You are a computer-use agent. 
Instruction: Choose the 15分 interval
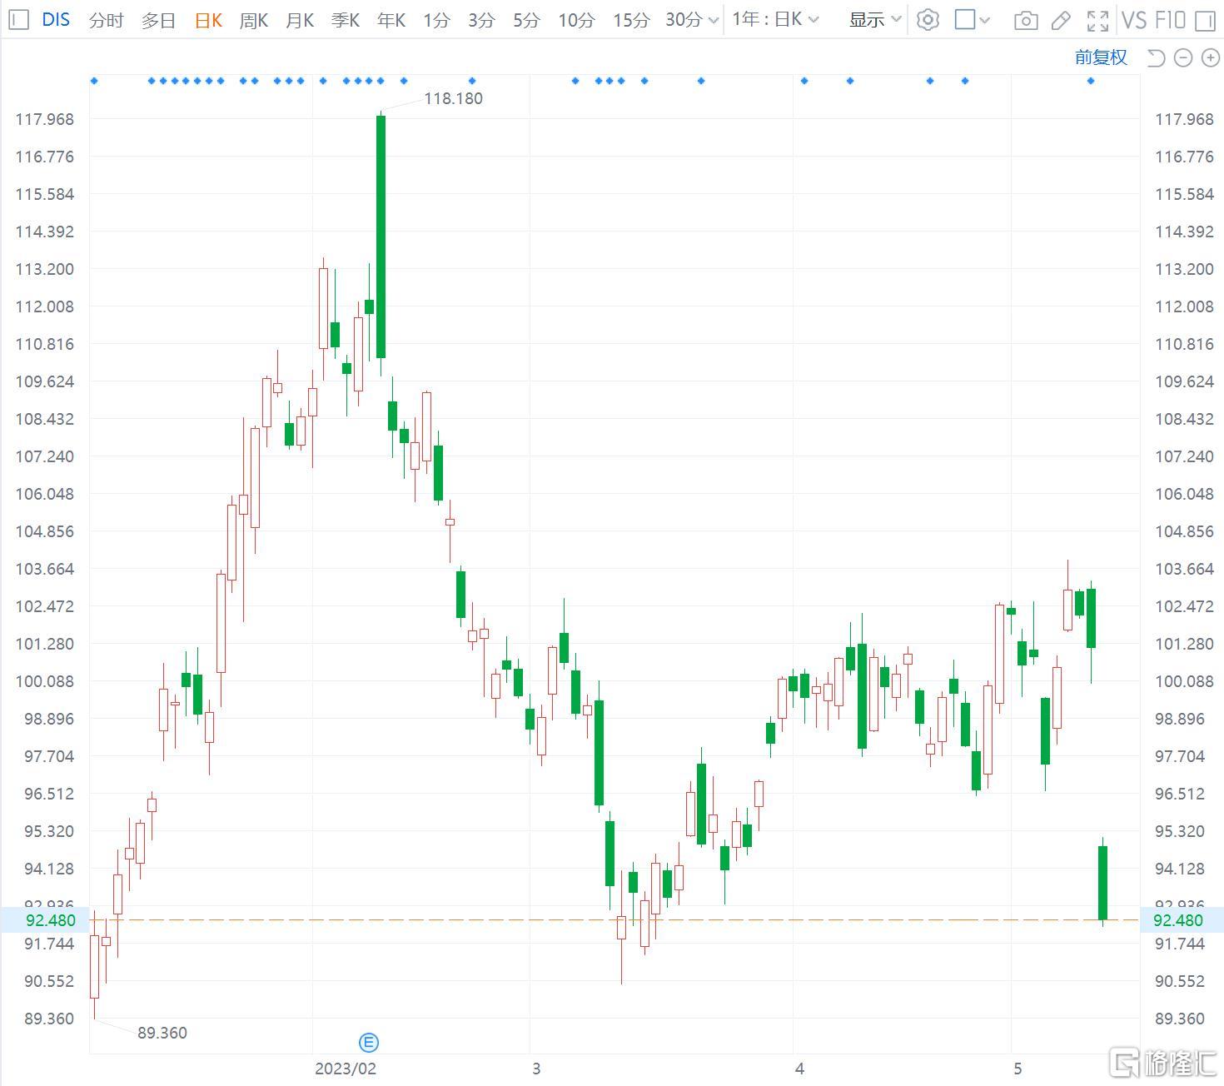pyautogui.click(x=630, y=20)
